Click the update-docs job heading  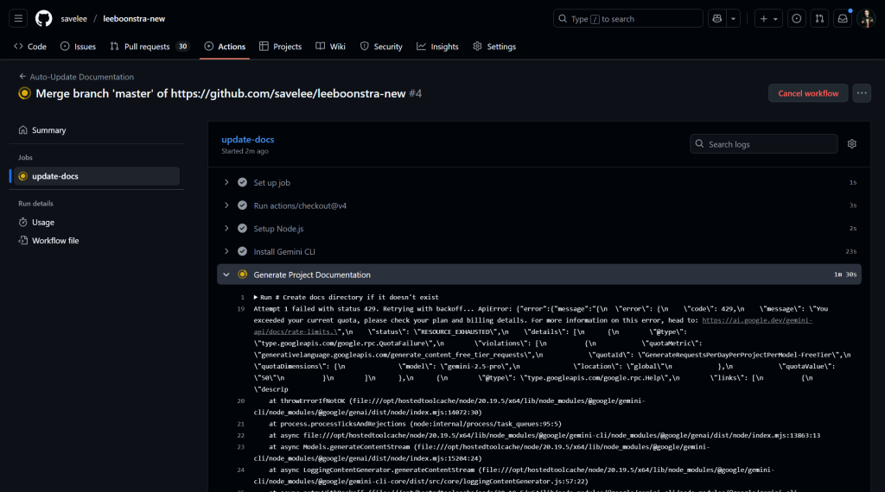[248, 139]
